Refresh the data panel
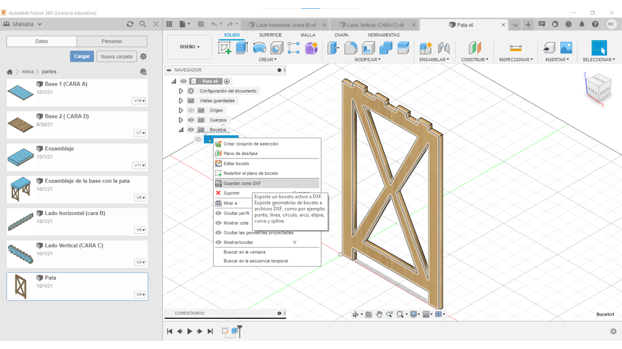 (130, 24)
